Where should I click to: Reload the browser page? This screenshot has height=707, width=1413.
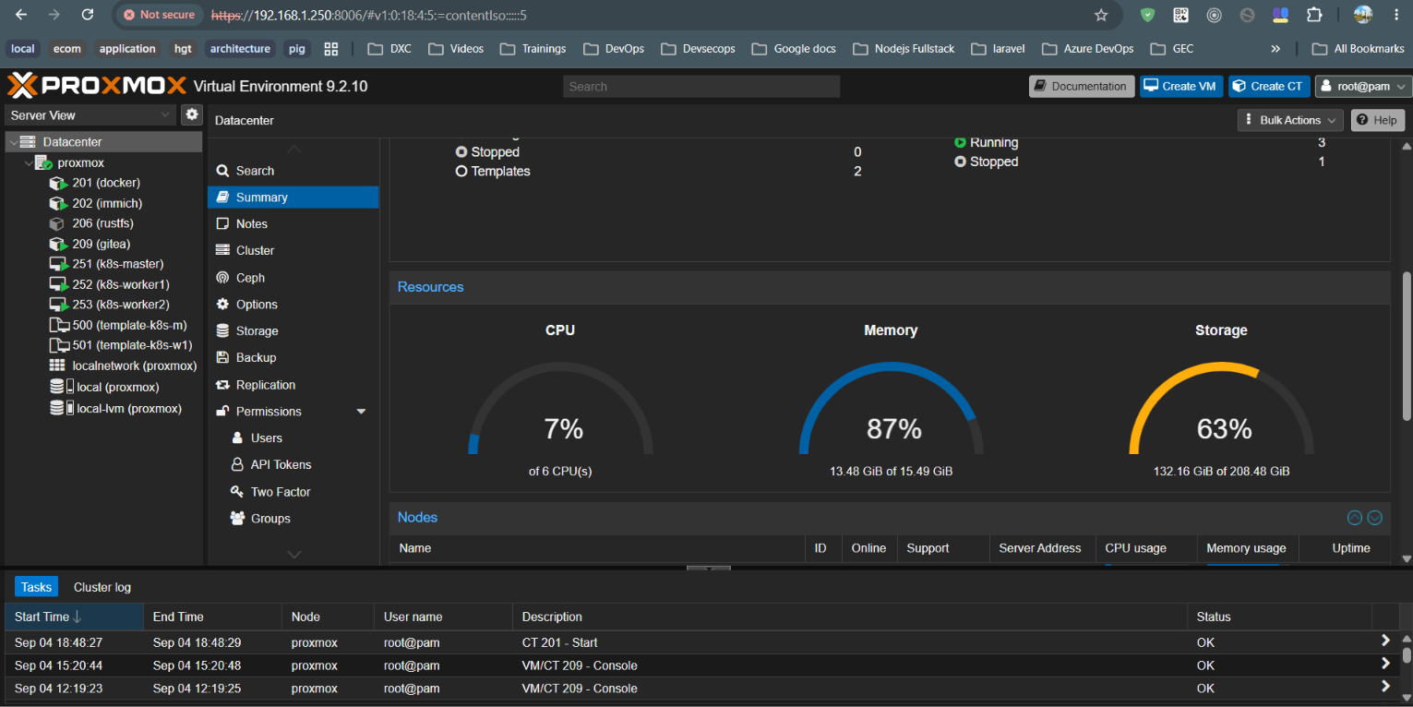click(88, 15)
